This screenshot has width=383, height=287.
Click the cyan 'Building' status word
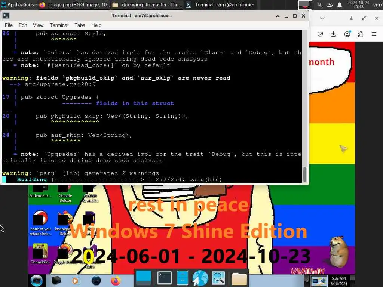tap(32, 179)
